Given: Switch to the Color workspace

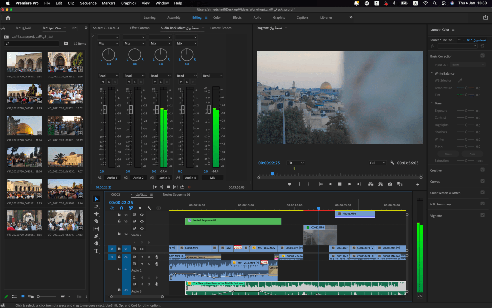Looking at the screenshot, I should coord(217,18).
